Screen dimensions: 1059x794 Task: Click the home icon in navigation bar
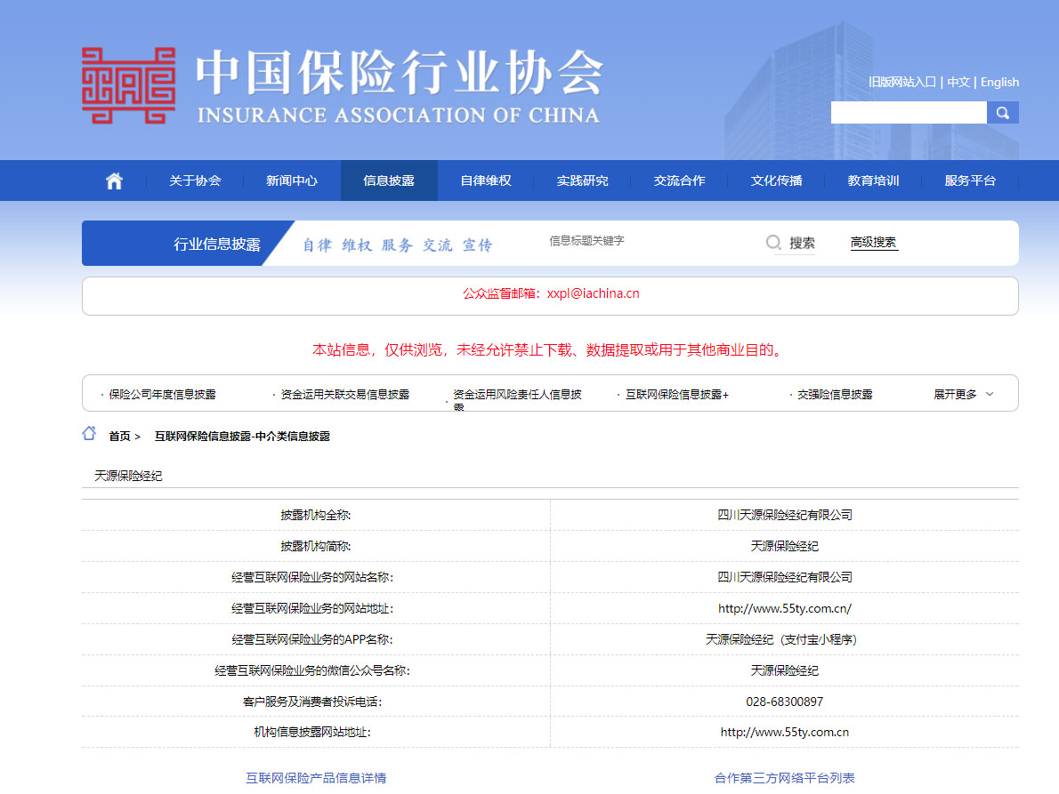(114, 180)
